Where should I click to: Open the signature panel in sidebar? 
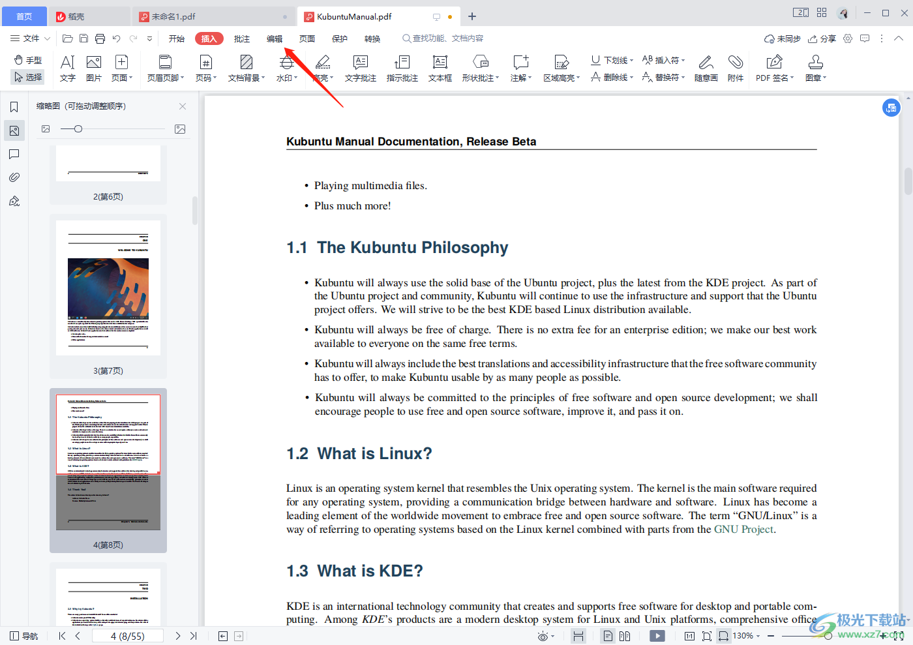click(x=14, y=201)
